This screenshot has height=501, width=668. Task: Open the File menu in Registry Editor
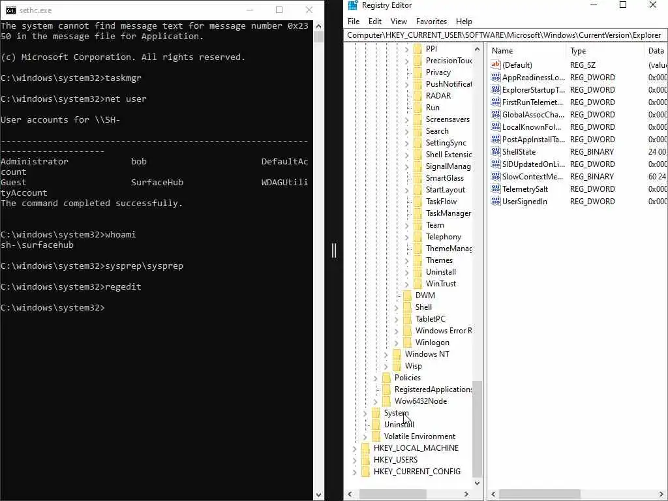354,22
